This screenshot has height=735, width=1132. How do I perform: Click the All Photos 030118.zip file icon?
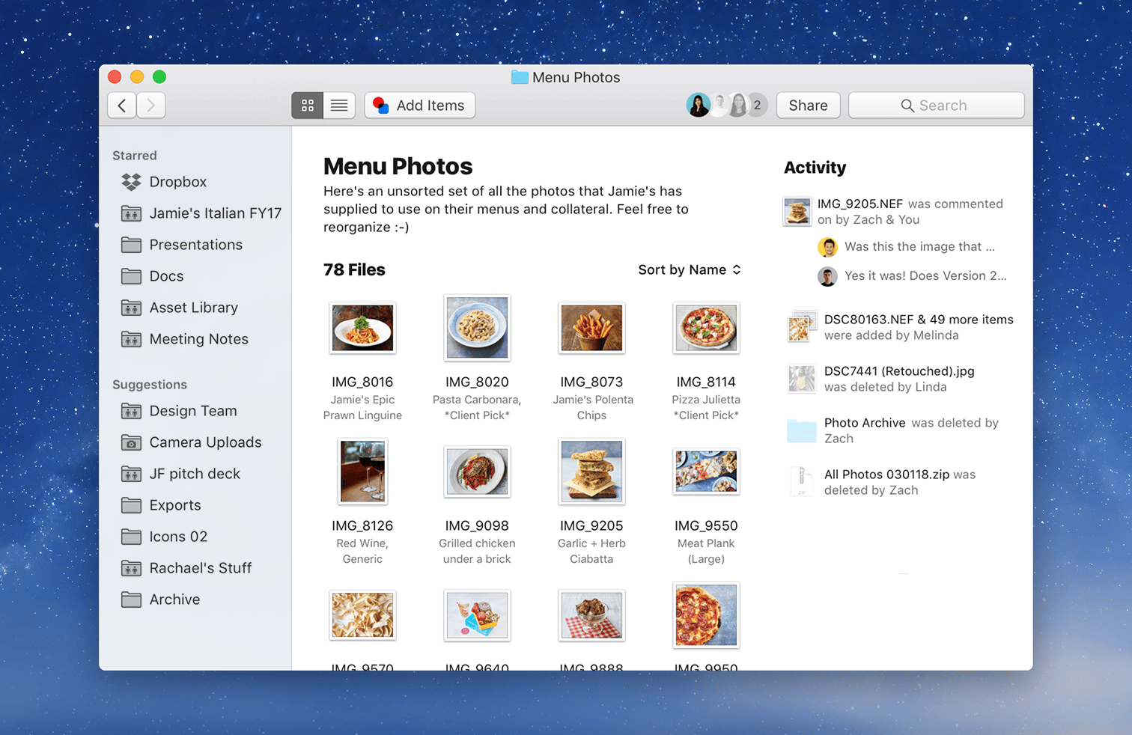[801, 482]
